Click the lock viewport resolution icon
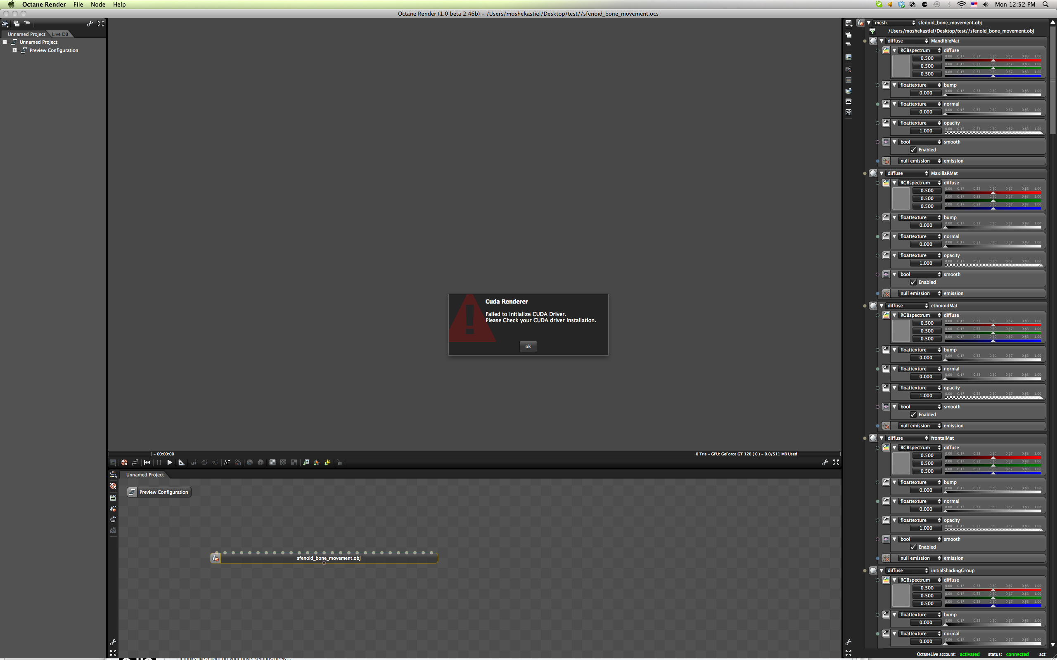1057x660 pixels. click(x=339, y=463)
